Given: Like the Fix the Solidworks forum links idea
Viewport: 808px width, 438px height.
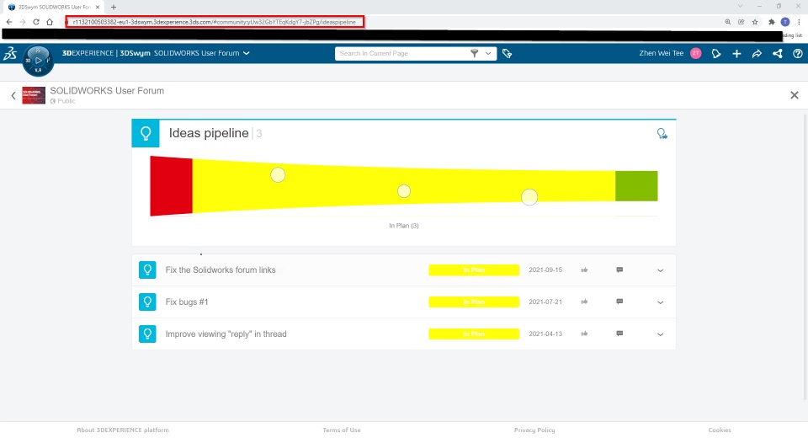Looking at the screenshot, I should tap(584, 270).
